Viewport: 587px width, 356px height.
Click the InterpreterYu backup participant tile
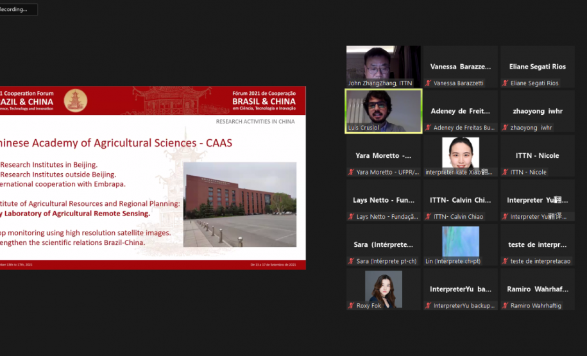460,289
